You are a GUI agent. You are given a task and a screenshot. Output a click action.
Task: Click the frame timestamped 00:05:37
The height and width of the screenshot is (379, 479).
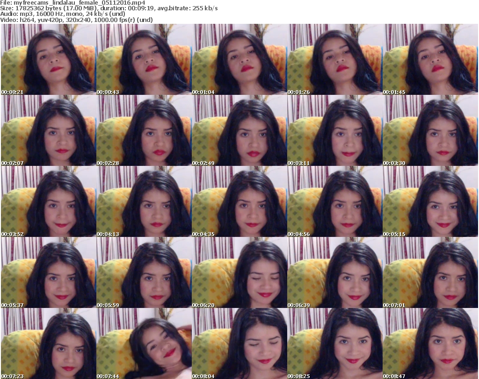(48, 273)
